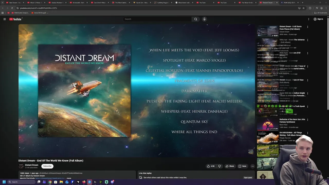Click the #FullAlbum hashtag
This screenshot has width=329, height=185.
[44, 173]
